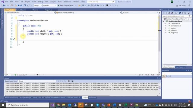193x108 pixels.
Task: Click the Output panel horizontal scrollbar
Action: [x=58, y=95]
